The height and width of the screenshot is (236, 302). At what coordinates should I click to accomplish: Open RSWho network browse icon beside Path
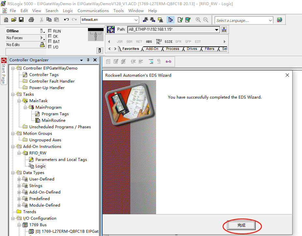coord(224,30)
